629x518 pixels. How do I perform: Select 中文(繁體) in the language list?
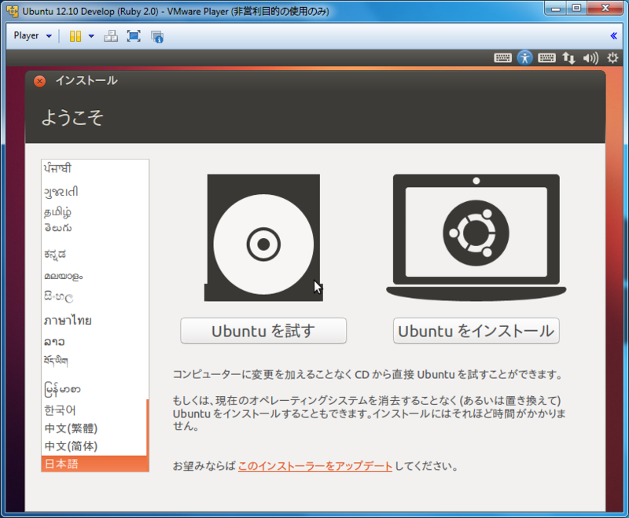94,428
